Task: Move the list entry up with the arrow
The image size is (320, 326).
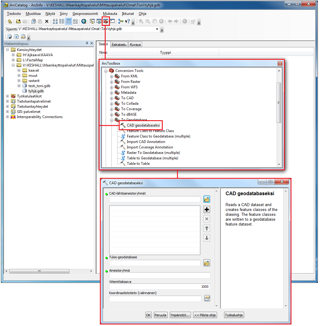Action: click(x=207, y=228)
